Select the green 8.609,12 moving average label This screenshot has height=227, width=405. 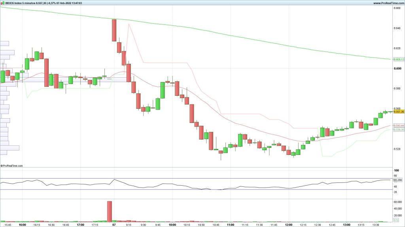(398, 59)
